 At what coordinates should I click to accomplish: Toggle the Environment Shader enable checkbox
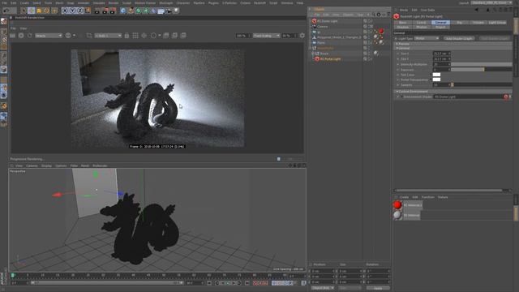402,97
